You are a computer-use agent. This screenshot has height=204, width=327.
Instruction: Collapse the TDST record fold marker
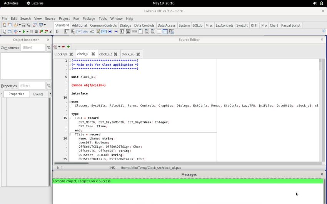pos(70,118)
